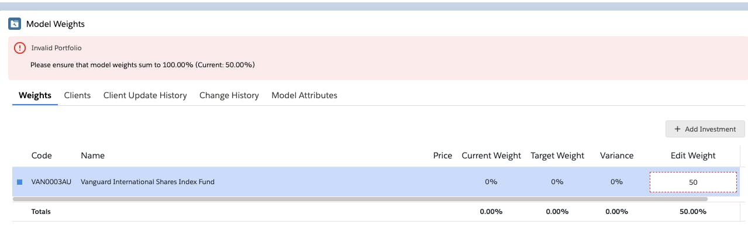Click the Variance column header
Screen dimensions: 748x228
(x=616, y=156)
